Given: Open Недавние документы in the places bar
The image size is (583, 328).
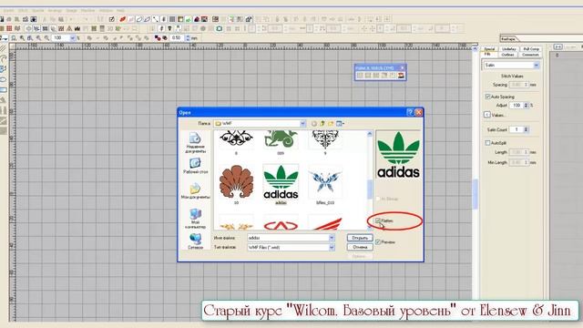Looking at the screenshot, I should 195,143.
